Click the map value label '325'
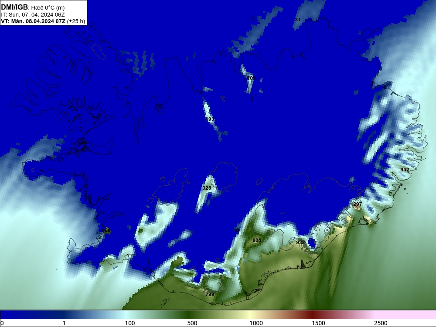This screenshot has height=327, width=436. click(207, 188)
